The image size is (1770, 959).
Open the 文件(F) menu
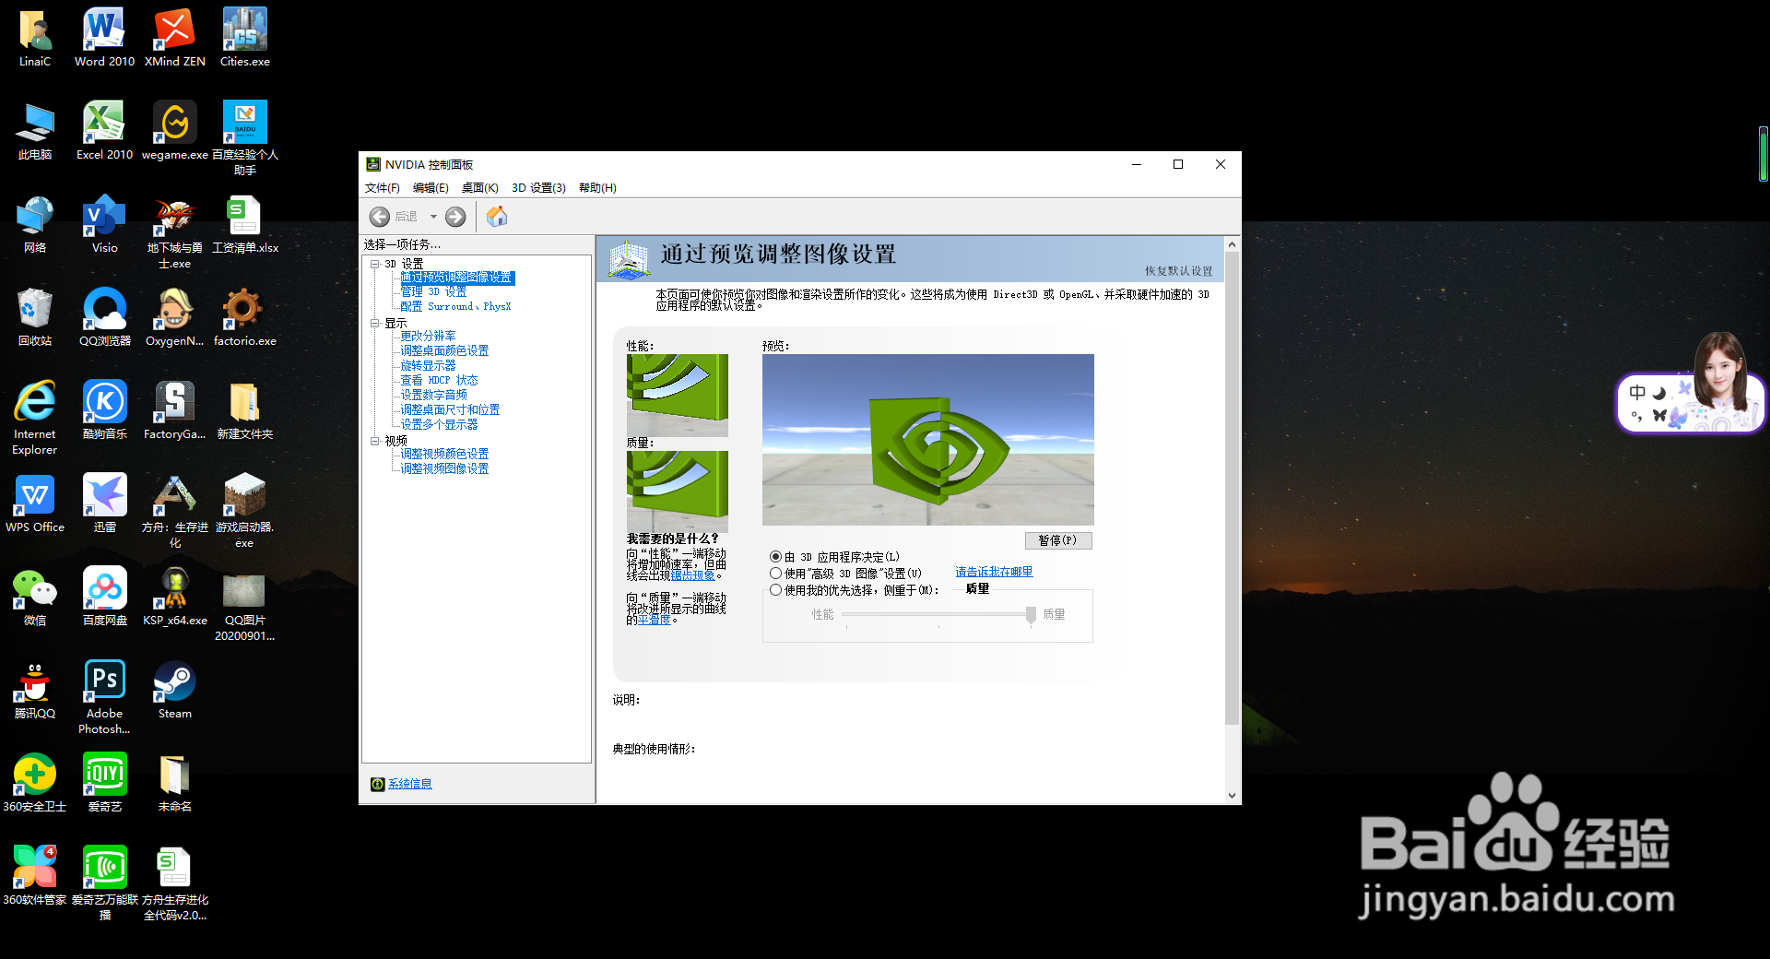click(383, 188)
